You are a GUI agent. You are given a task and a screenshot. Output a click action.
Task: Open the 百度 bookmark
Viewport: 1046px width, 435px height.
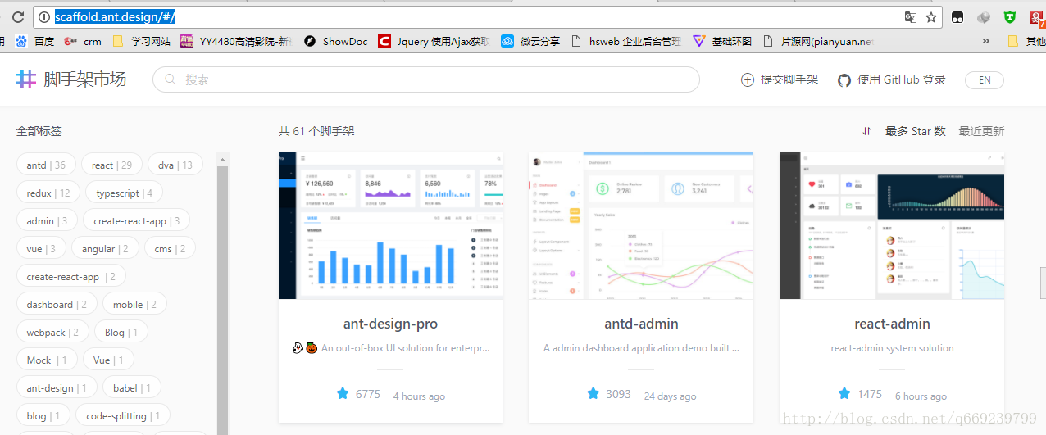pos(34,41)
